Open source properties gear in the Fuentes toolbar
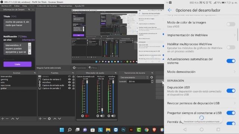 [x=49, y=119]
